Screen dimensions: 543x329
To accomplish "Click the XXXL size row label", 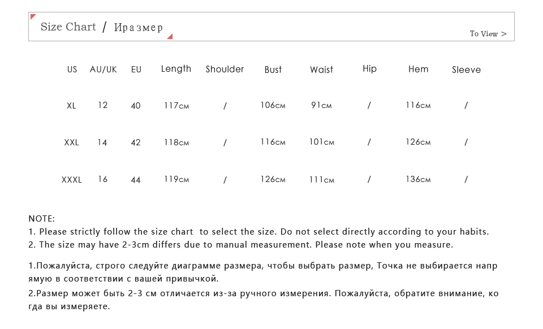I will (x=71, y=180).
